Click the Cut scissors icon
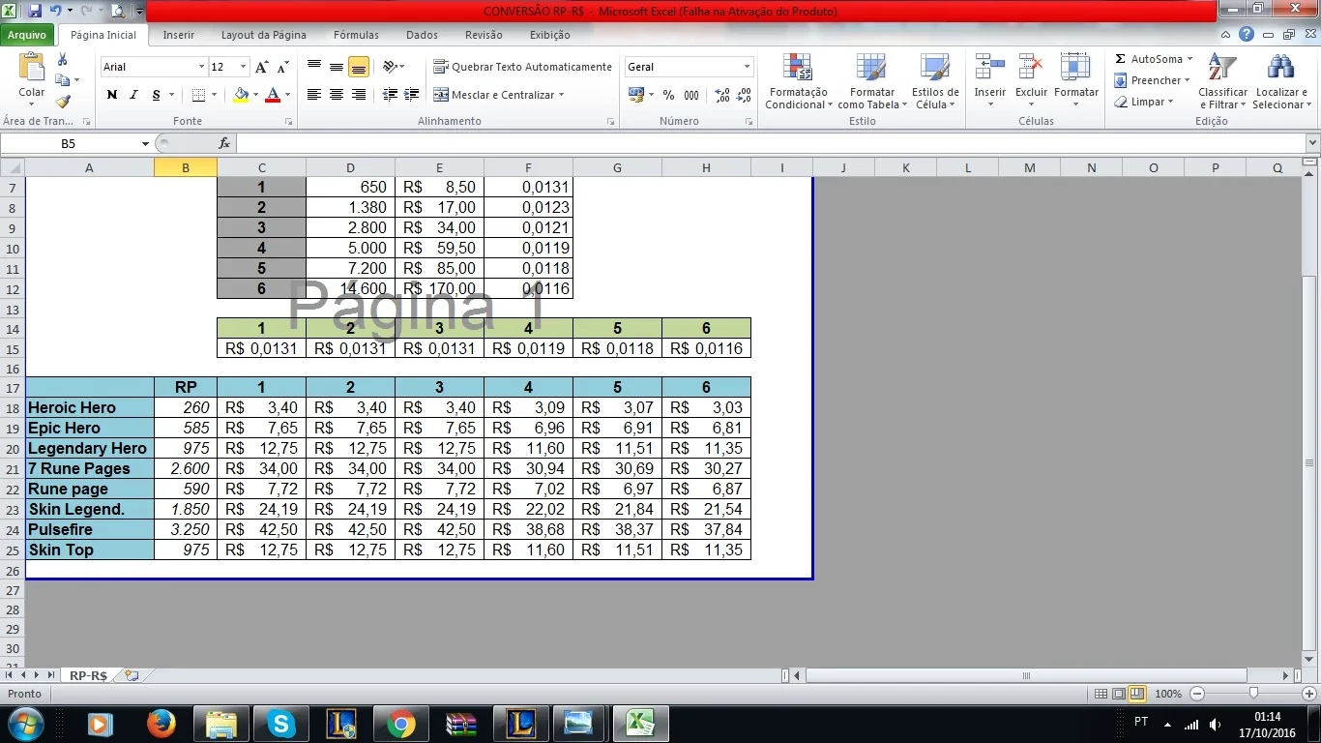The width and height of the screenshot is (1321, 743). [62, 59]
